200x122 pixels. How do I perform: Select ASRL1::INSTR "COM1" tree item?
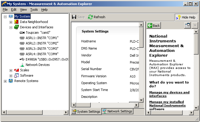point(42,38)
